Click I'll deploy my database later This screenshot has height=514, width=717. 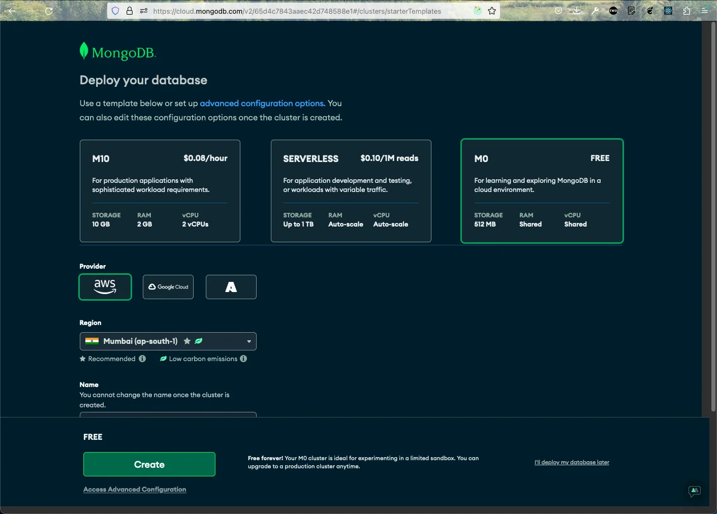(x=572, y=462)
